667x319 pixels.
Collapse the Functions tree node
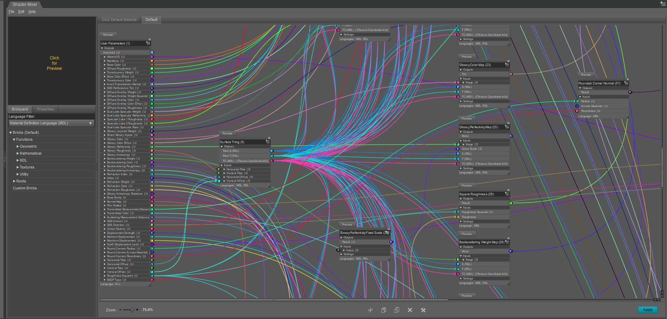14,140
